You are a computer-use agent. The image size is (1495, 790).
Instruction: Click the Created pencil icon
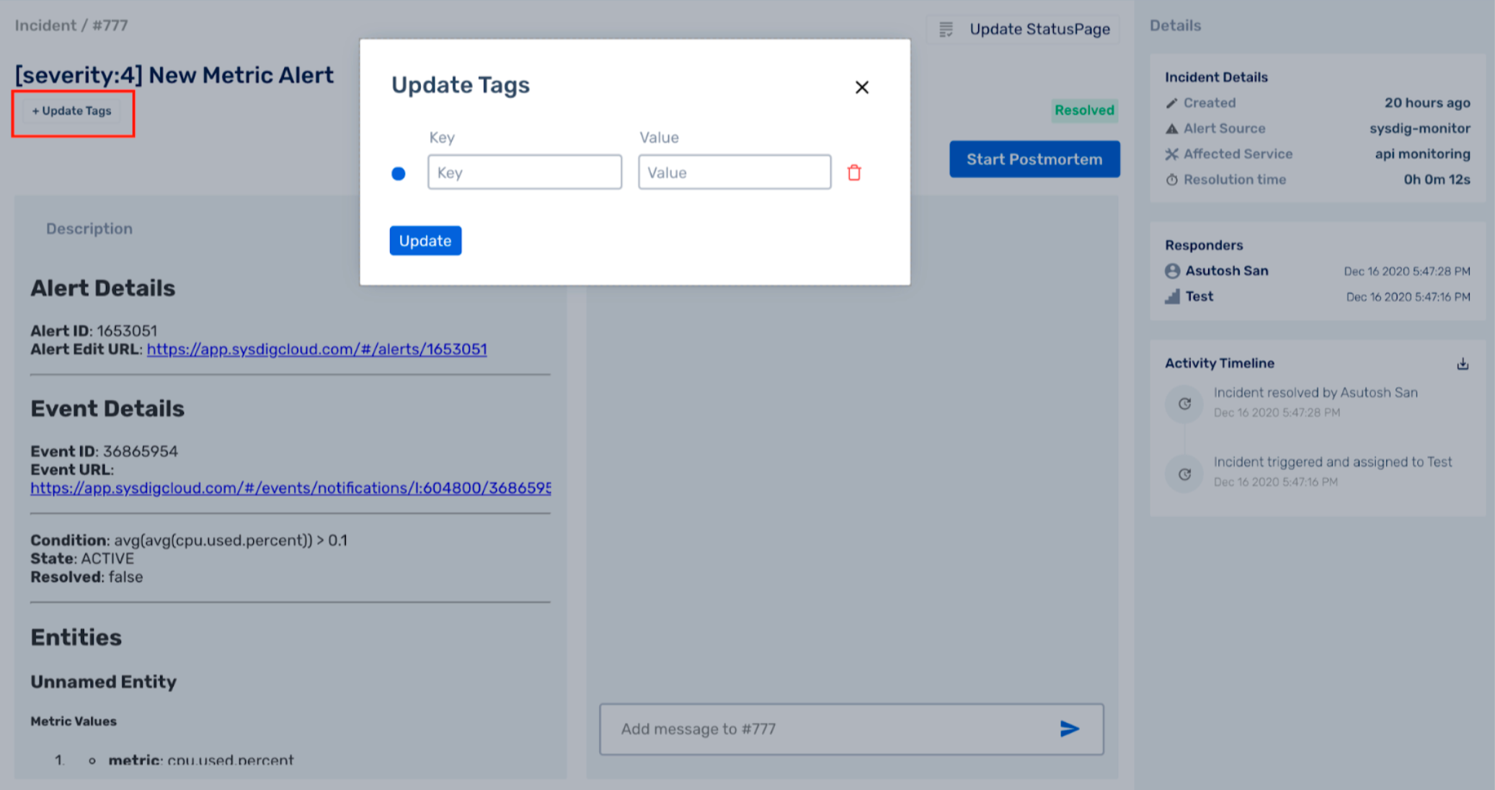pyautogui.click(x=1172, y=103)
